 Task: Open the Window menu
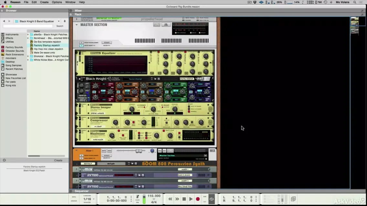pos(70,2)
